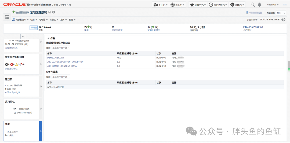Click the fatal incidents black icon
290x143 pixels.
click(x=6, y=64)
